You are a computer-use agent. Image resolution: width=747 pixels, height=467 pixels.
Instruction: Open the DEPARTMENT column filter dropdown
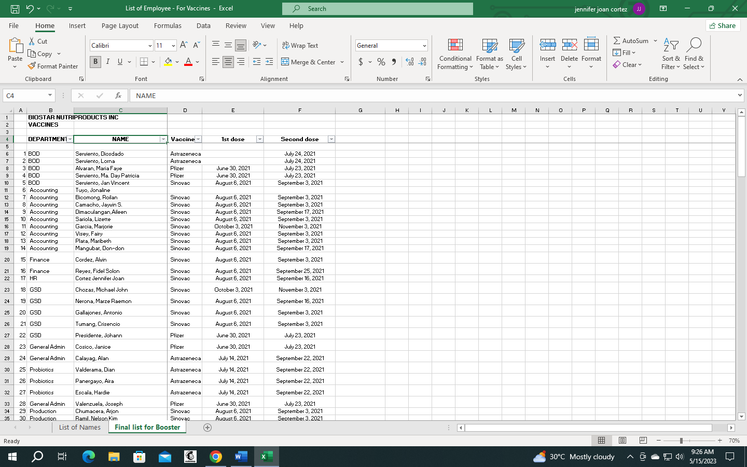[x=70, y=139]
